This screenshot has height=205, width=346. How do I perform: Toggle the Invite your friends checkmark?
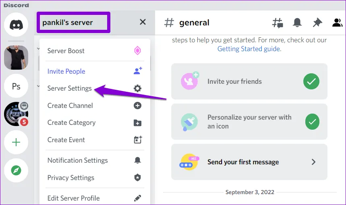point(311,81)
